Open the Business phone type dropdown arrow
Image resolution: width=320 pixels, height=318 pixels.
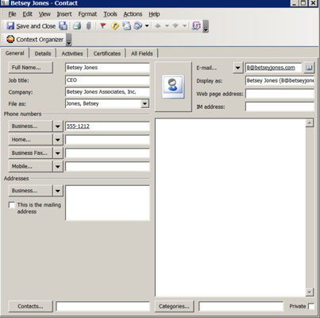coord(58,126)
